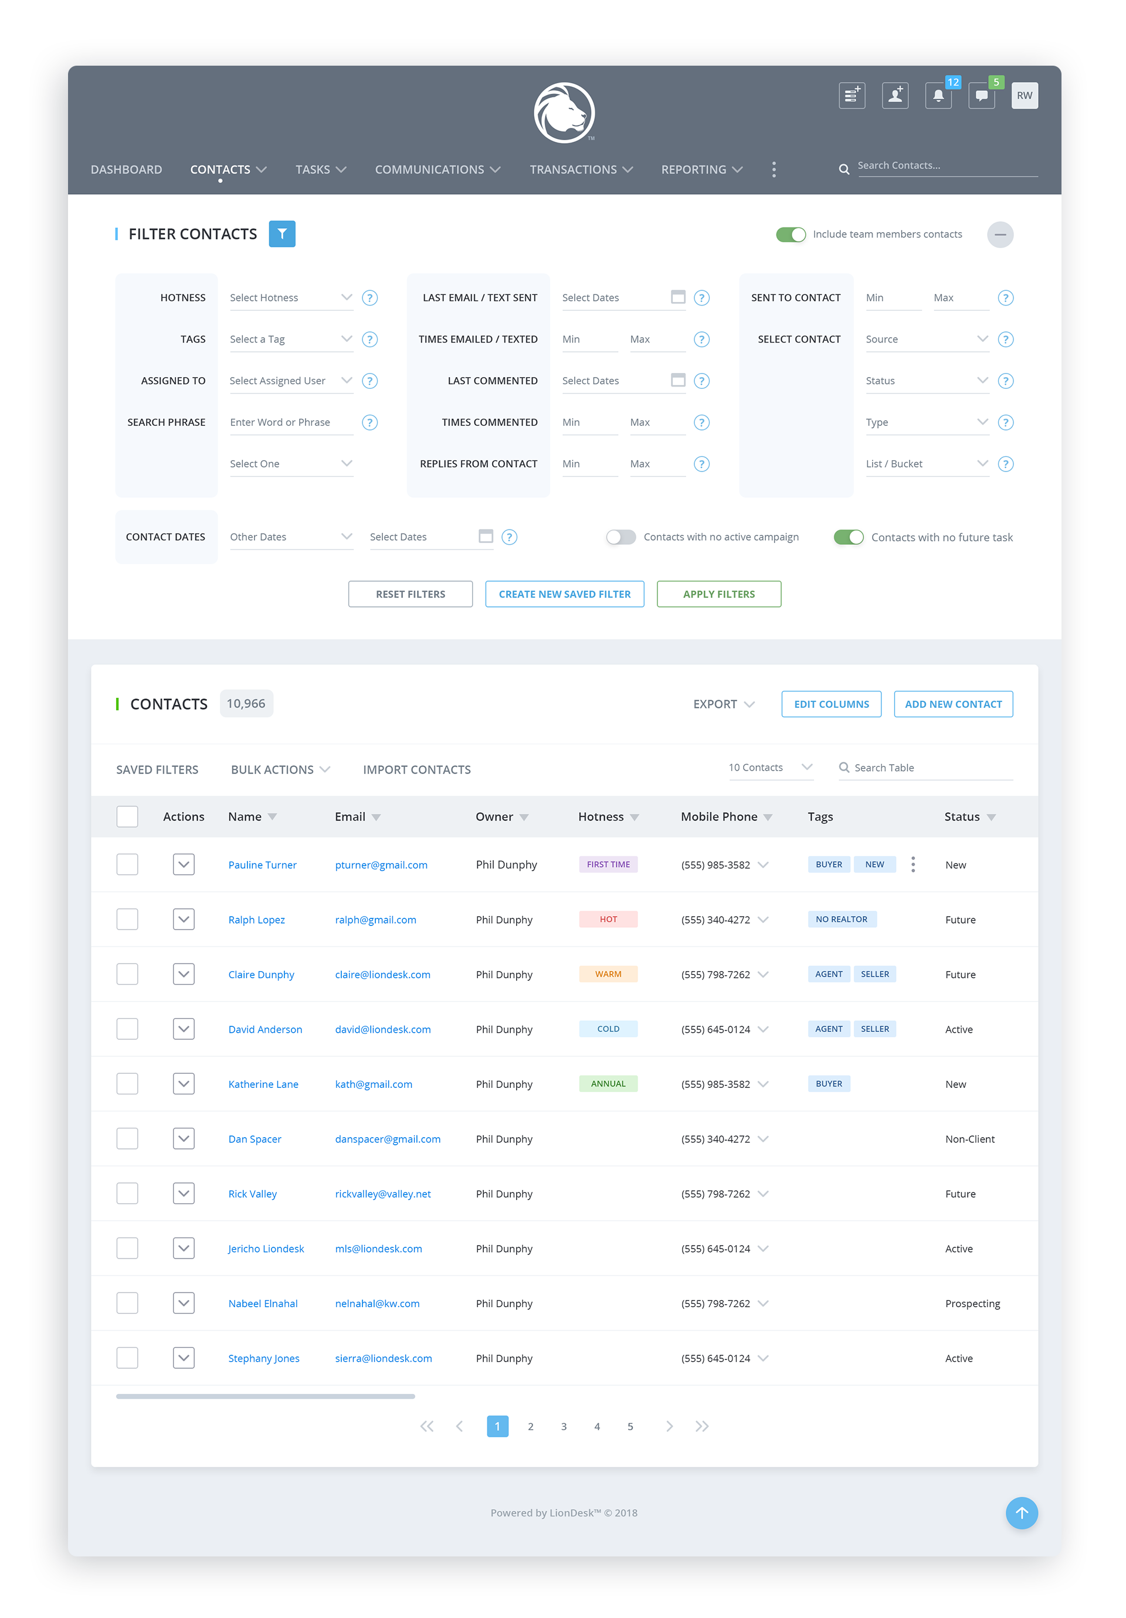Expand the Select Hotness dropdown
Screen dimensions: 1126x1618
(290, 298)
